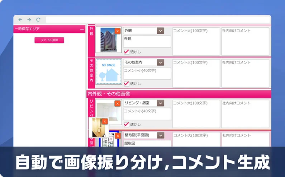Click the 一時保存エリア panel title

pos(27,29)
